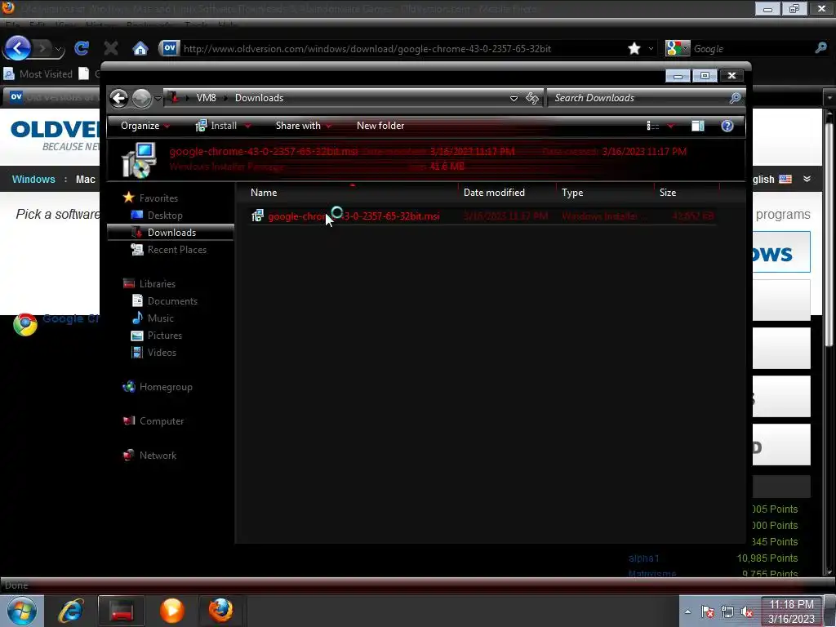The height and width of the screenshot is (627, 836).
Task: Change view using the views icon
Action: coord(652,126)
